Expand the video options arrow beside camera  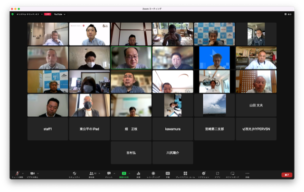(x=38, y=173)
